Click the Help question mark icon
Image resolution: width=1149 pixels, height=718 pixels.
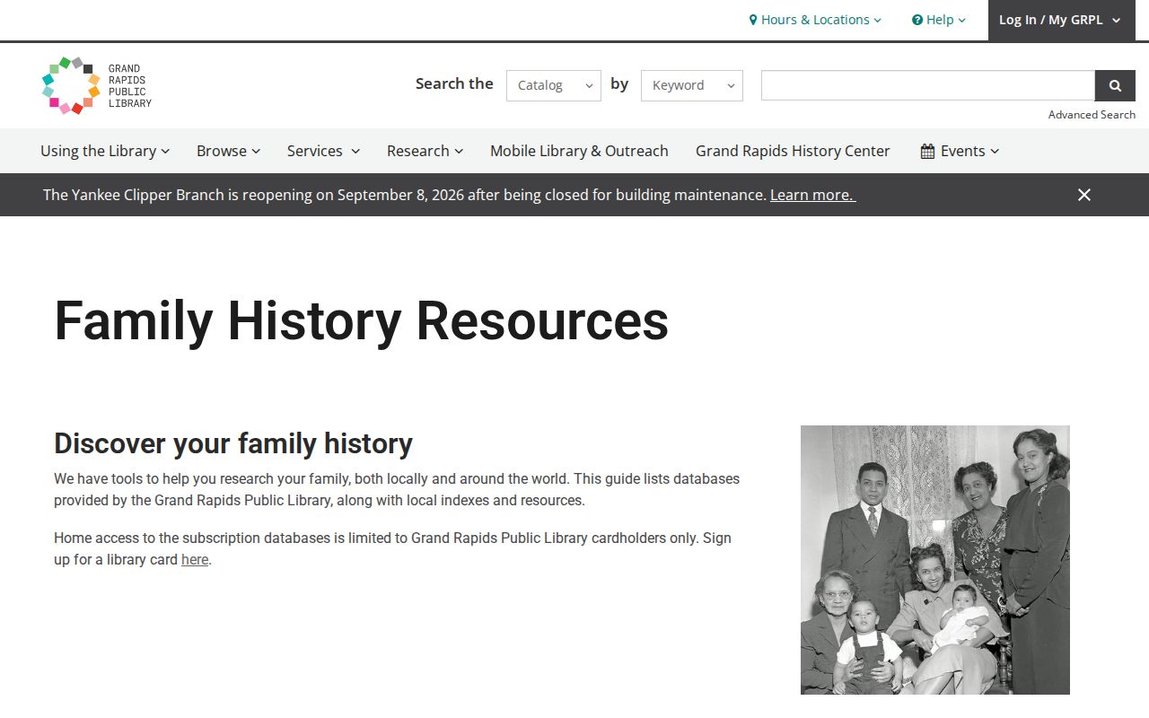917,20
